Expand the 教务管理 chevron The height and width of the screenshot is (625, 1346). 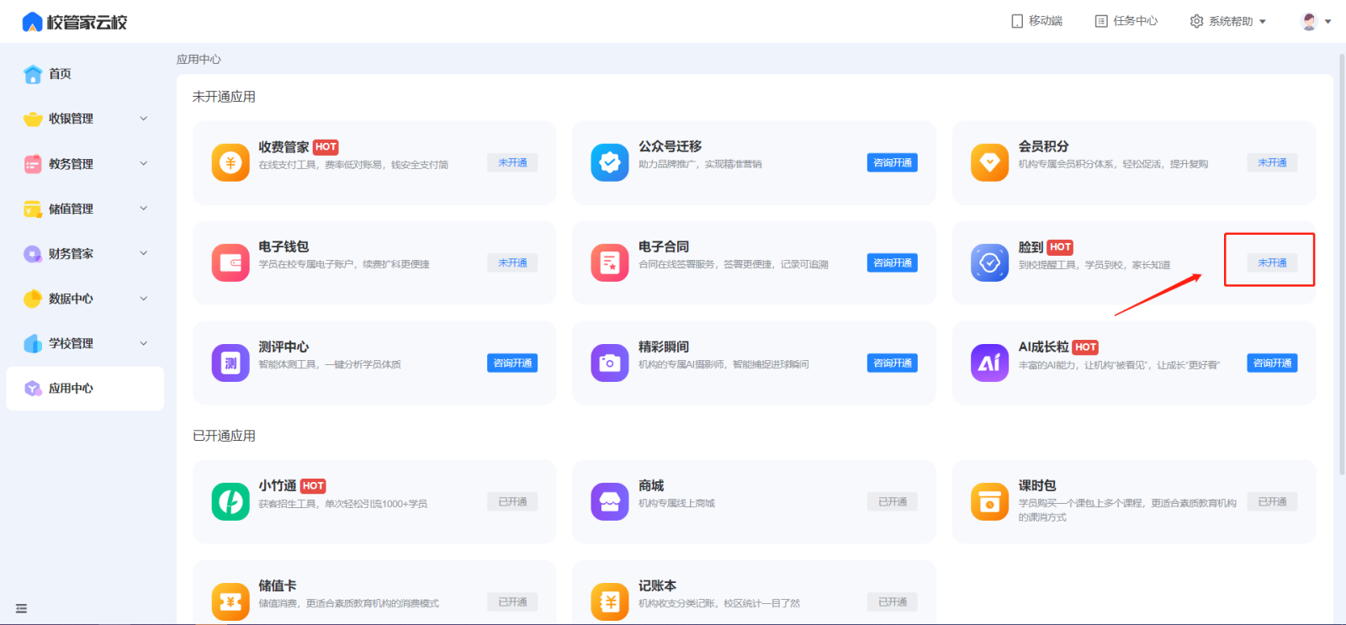144,163
